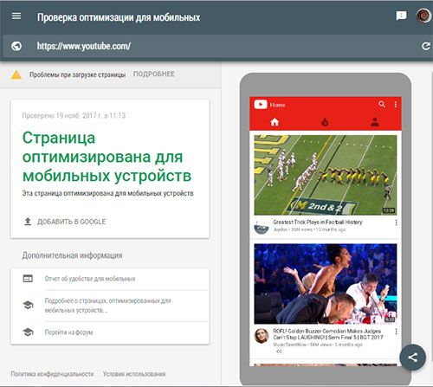Click the ROFL! Golden Buzzer video title
The image size is (433, 387).
(x=328, y=334)
